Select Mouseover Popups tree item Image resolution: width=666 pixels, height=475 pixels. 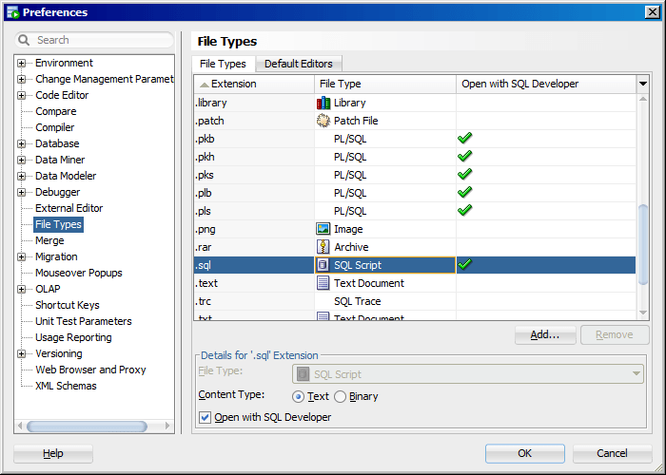pos(79,274)
